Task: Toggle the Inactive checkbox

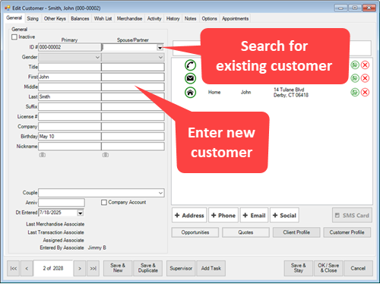Action: (x=14, y=37)
